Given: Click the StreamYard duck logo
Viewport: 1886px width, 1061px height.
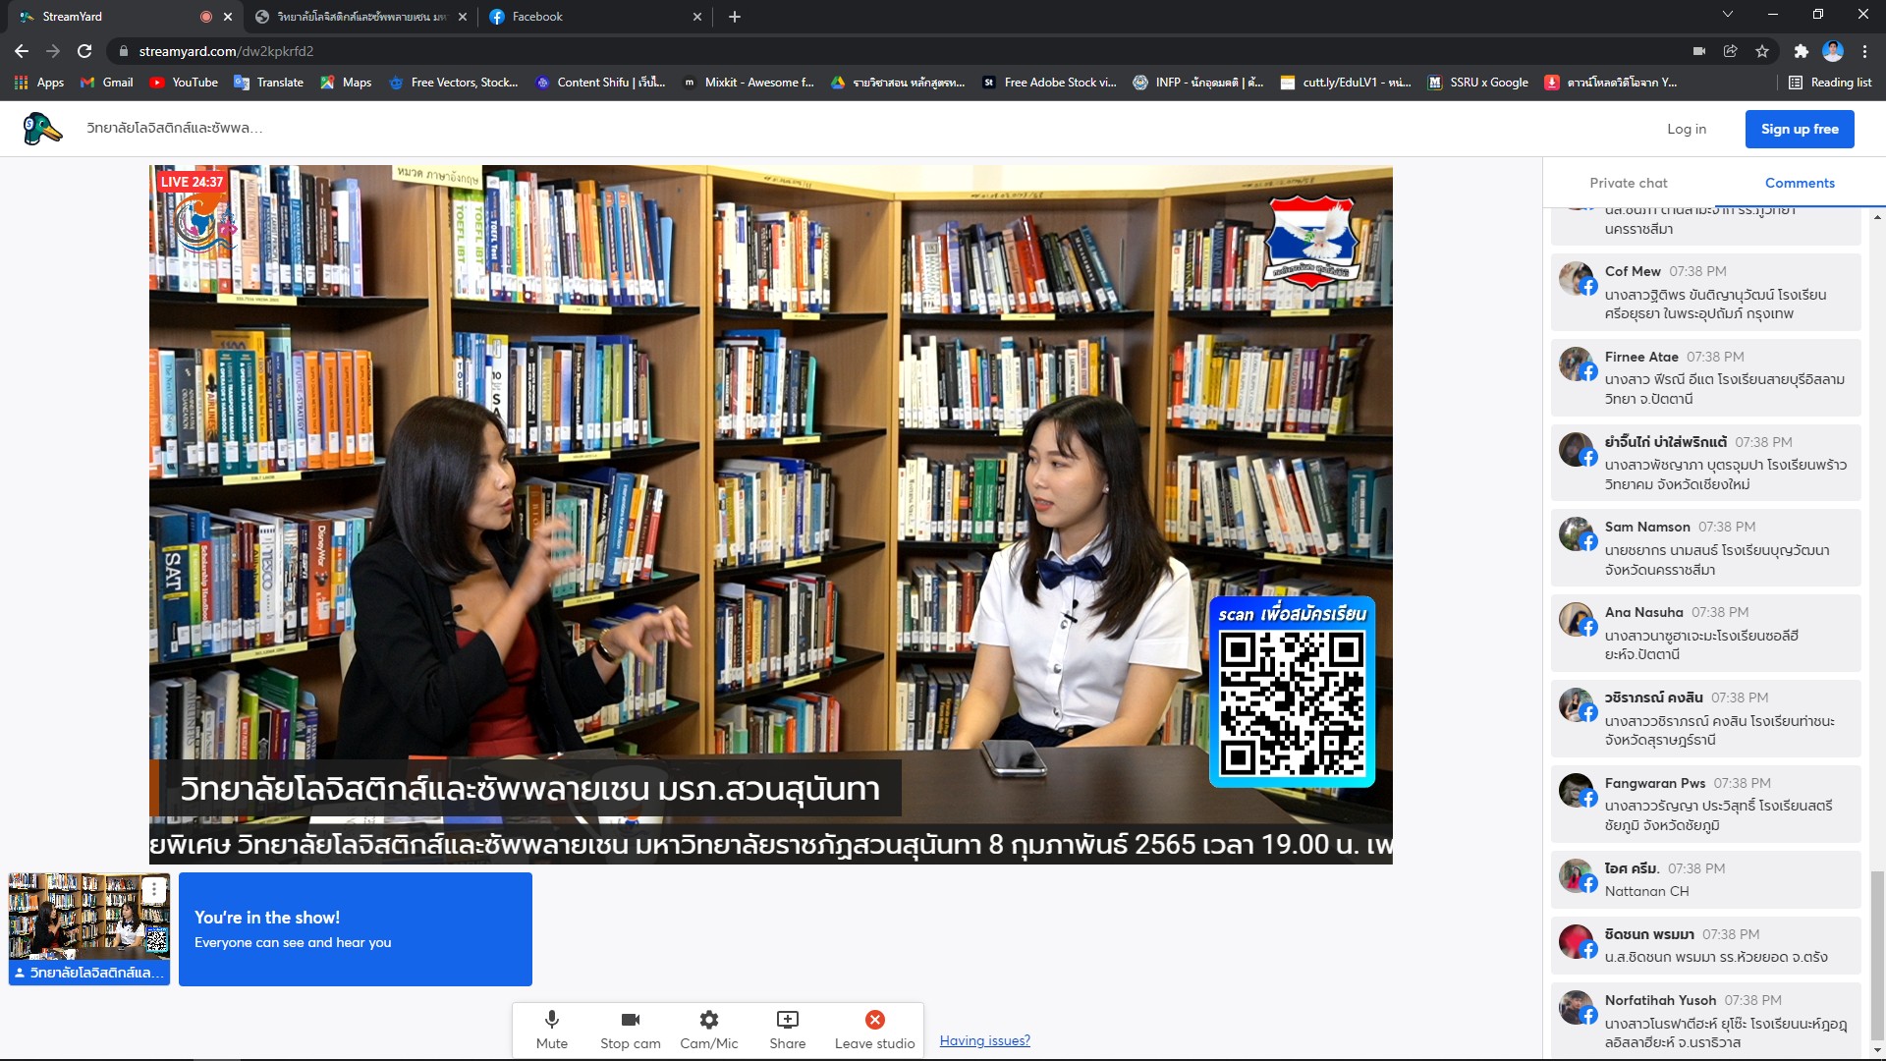Looking at the screenshot, I should tap(42, 129).
